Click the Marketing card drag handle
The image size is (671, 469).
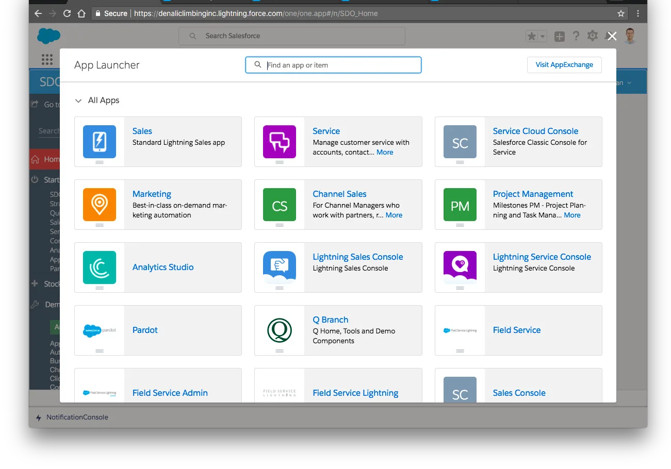tap(100, 225)
